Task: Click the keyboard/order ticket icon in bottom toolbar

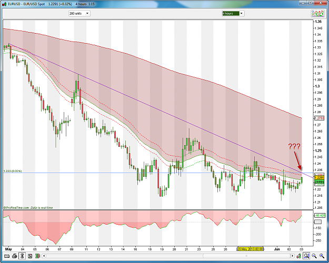Action: tap(7, 256)
